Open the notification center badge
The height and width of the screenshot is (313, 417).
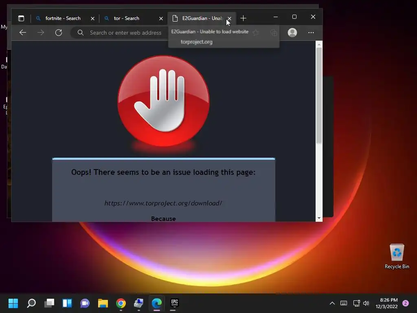406,303
